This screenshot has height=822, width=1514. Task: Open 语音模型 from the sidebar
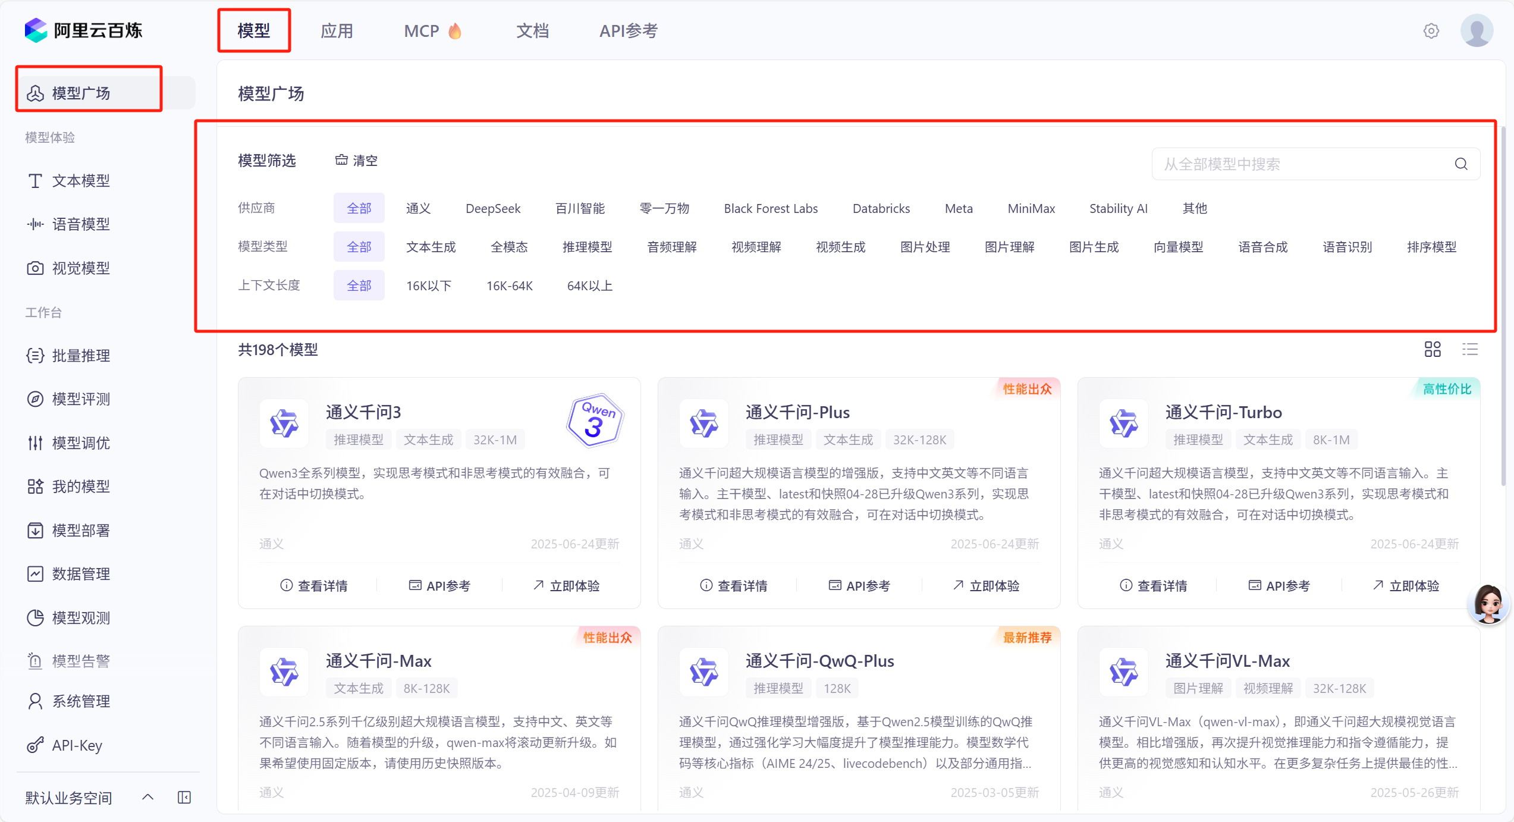pos(80,224)
